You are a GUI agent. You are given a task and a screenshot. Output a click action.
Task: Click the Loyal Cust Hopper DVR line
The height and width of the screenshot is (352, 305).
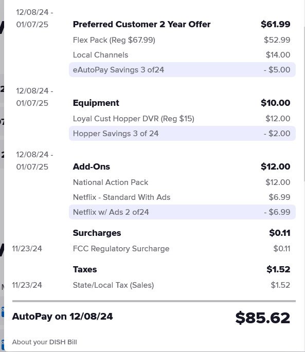[x=134, y=119]
